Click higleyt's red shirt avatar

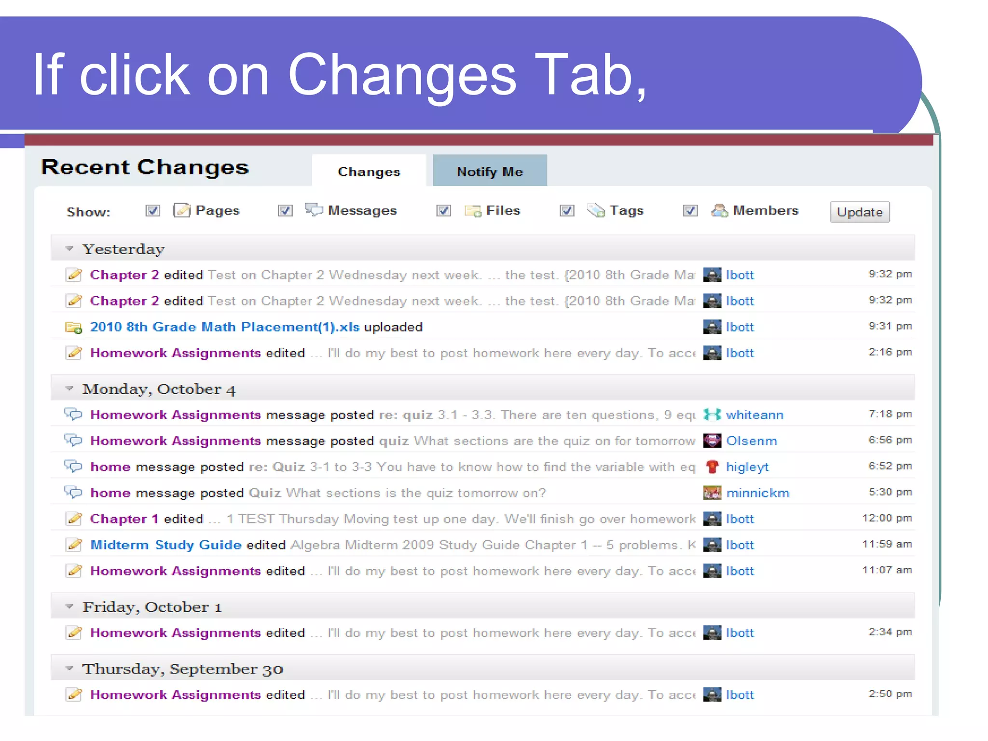[712, 467]
